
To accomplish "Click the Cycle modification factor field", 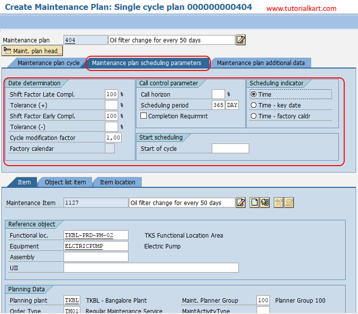I will pyautogui.click(x=113, y=138).
